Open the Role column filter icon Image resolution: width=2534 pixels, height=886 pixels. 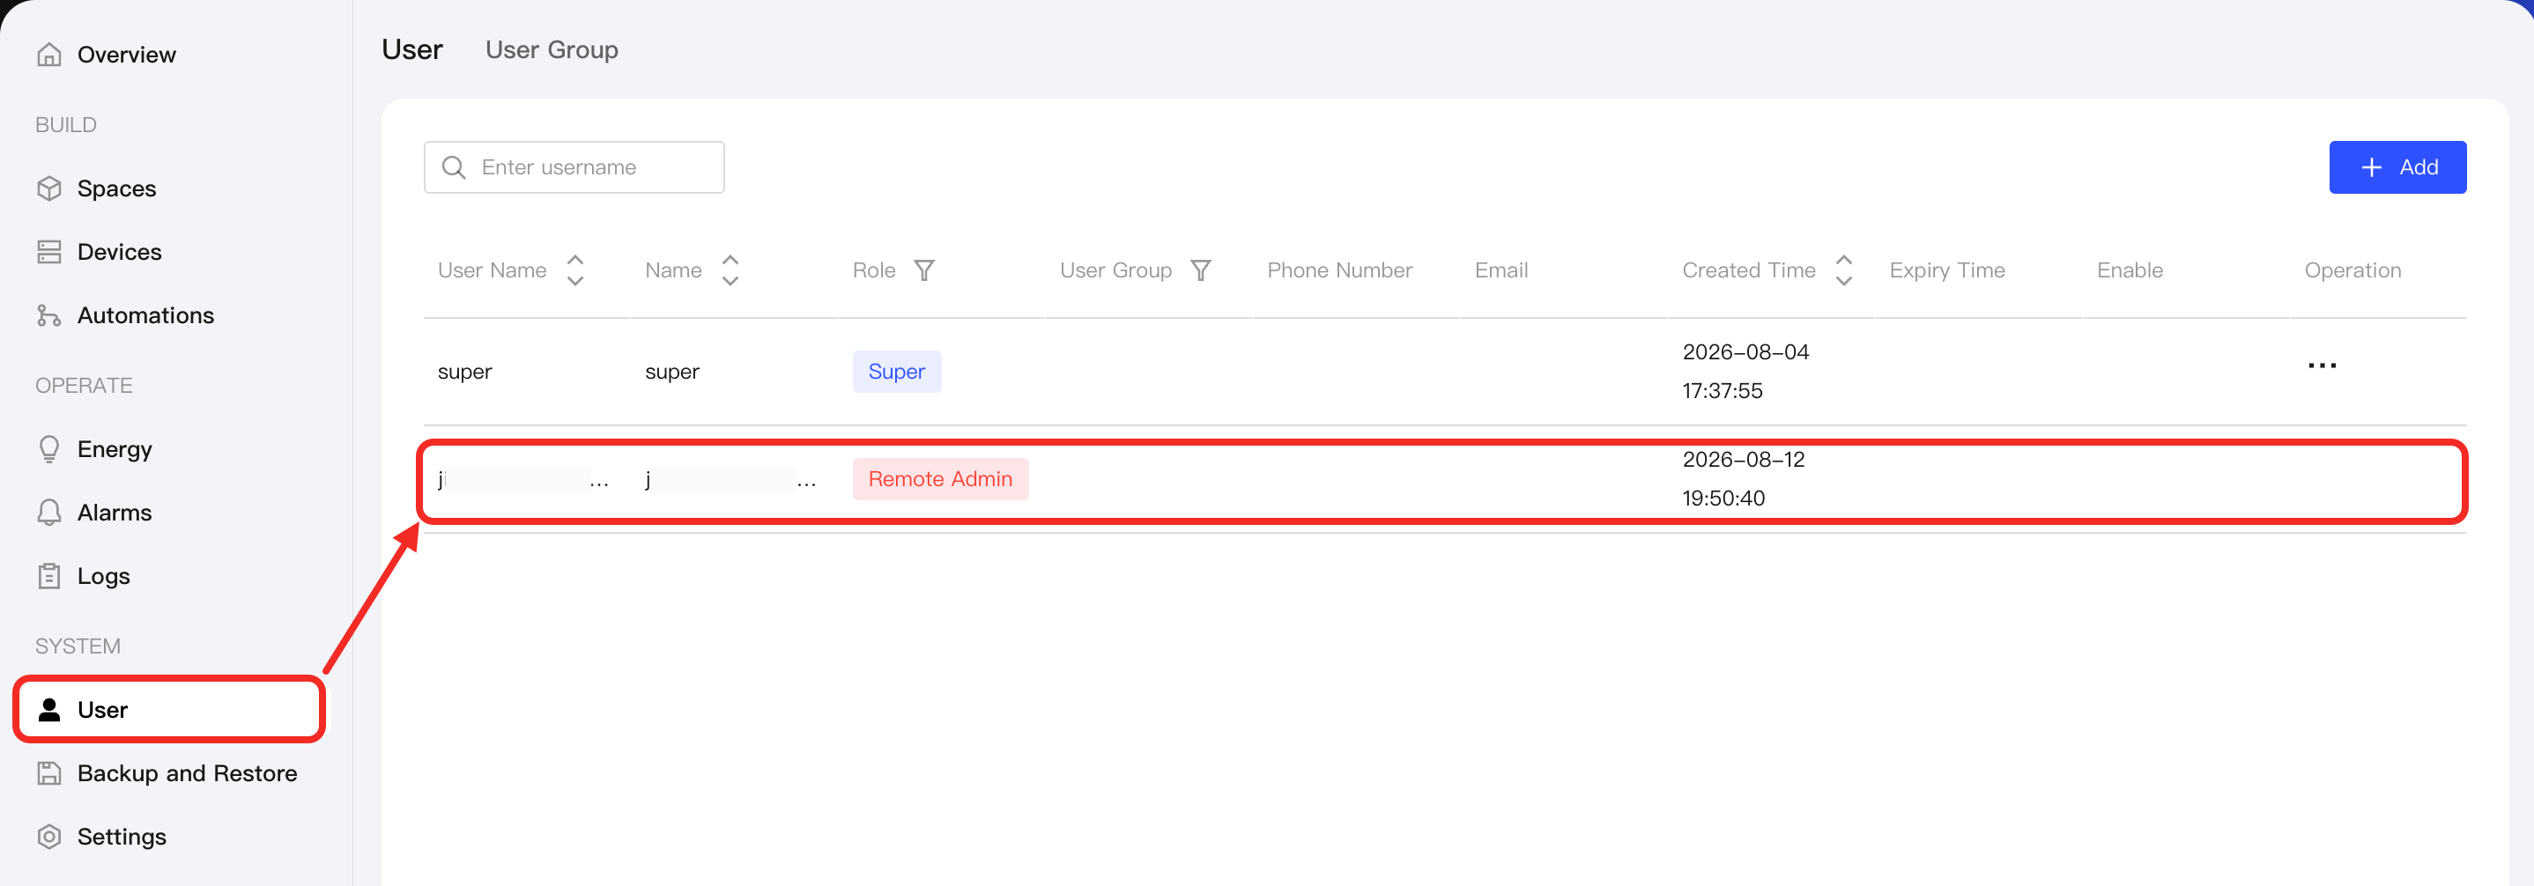(x=923, y=270)
